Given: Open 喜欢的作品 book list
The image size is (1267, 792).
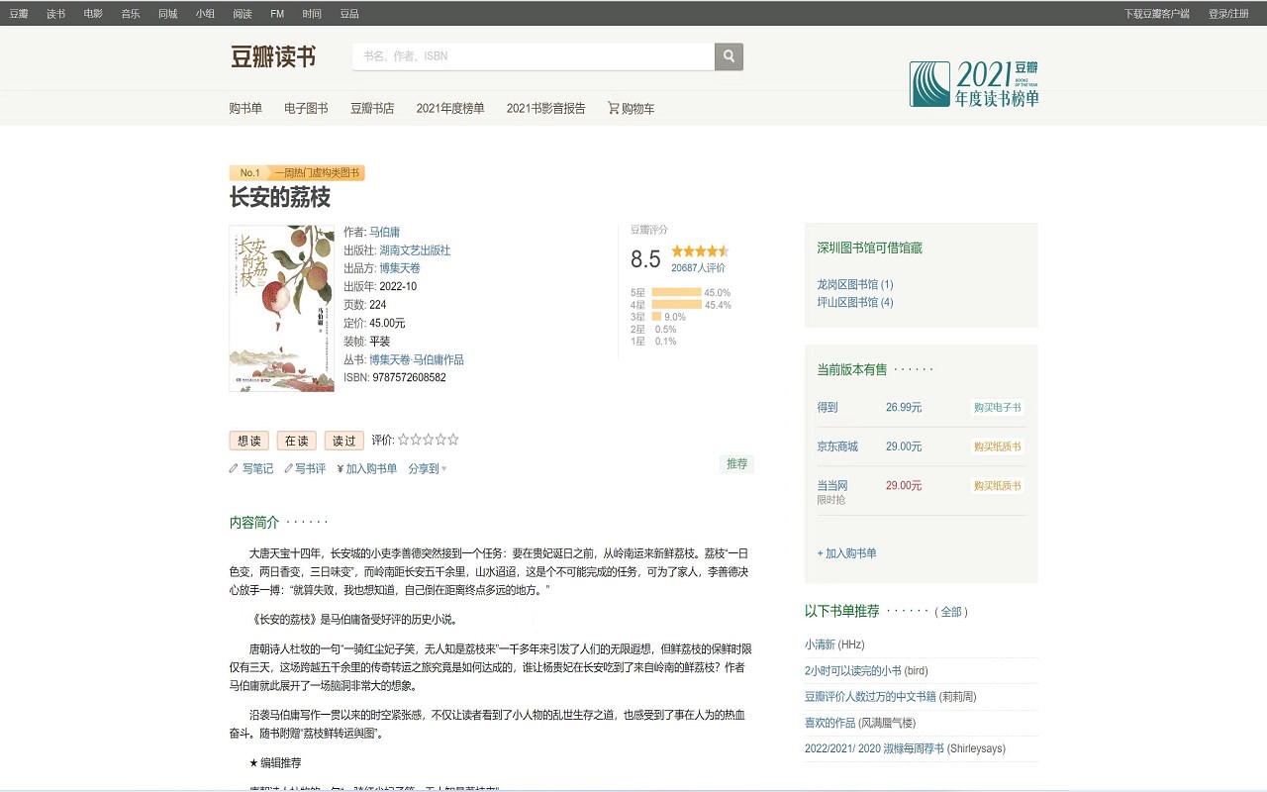Looking at the screenshot, I should 829,723.
